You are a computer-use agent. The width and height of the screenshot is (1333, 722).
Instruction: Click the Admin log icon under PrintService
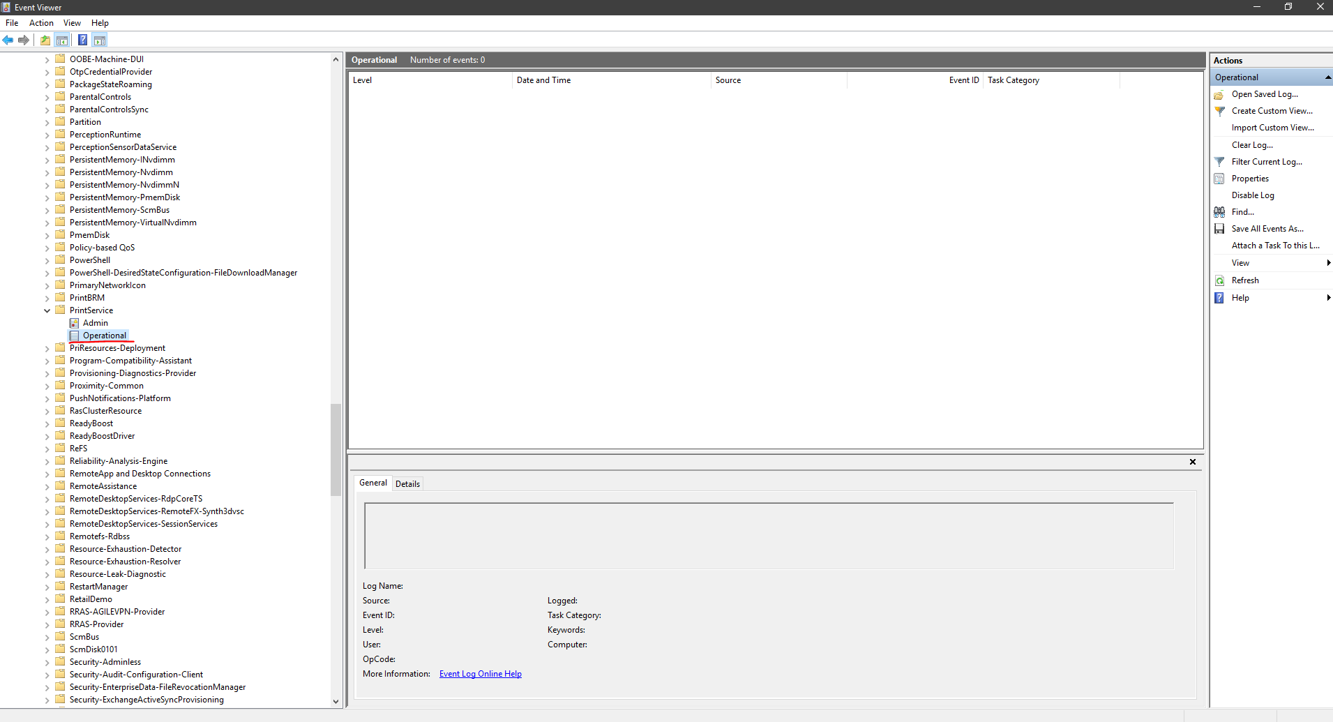[75, 323]
